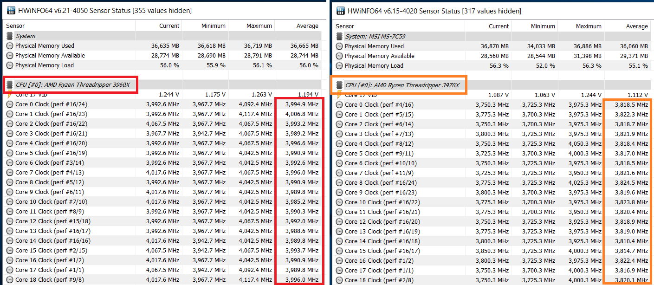The image size is (654, 285).
Task: Click the icon of Core 18 Clock (perf #9/8)
Action: pos(10,279)
